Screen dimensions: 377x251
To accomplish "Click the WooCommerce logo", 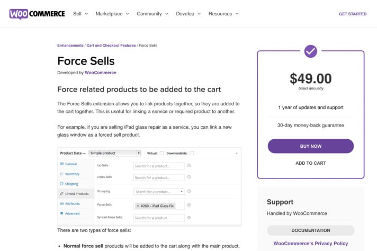I will [x=37, y=14].
